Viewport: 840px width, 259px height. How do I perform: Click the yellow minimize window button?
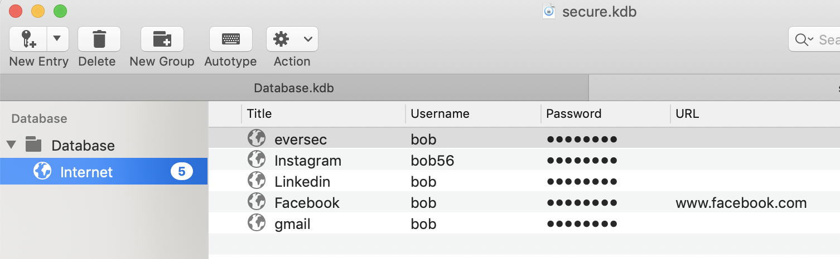pyautogui.click(x=38, y=11)
